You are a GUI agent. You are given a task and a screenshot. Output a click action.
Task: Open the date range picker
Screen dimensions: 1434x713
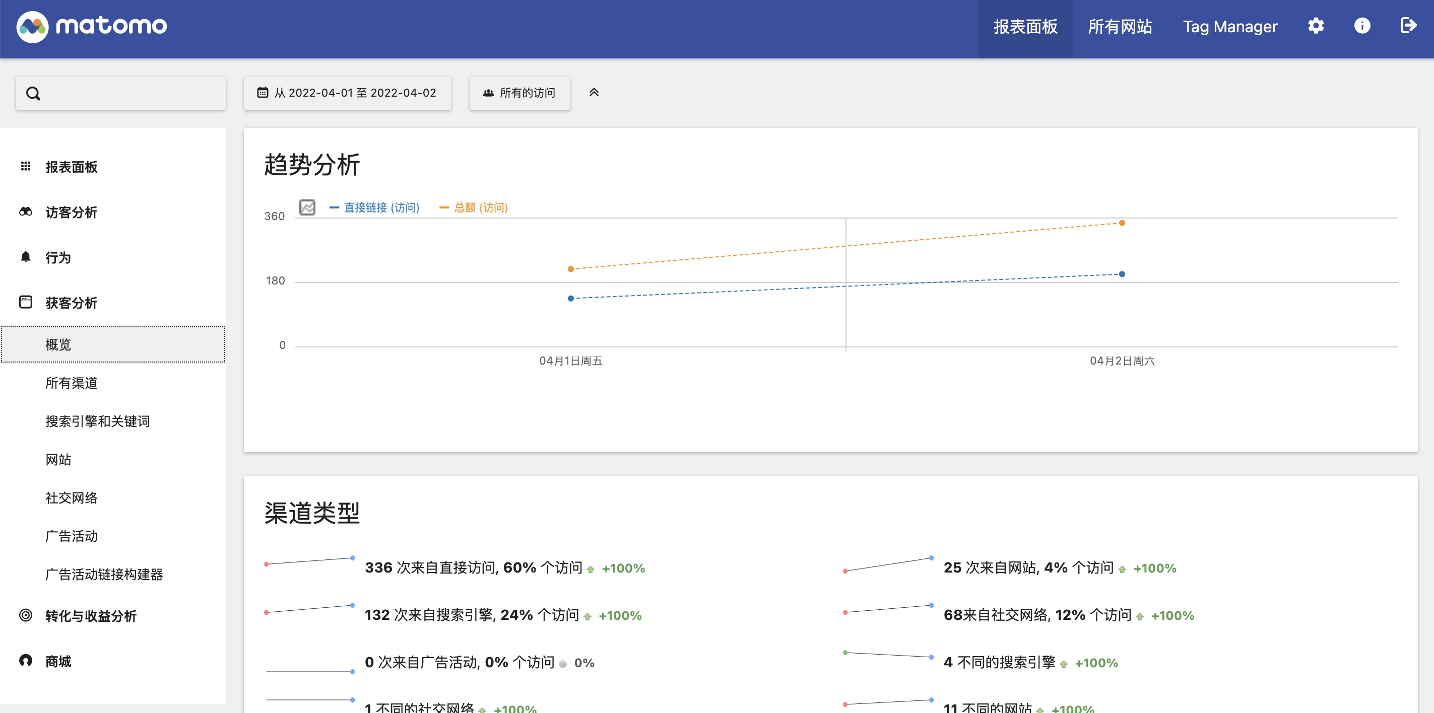pos(347,93)
